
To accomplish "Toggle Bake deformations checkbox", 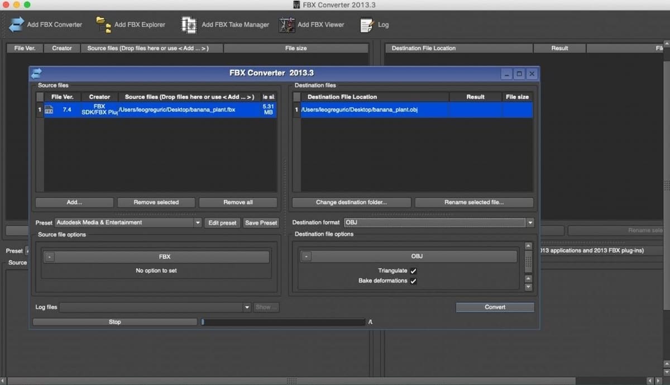I will 413,281.
